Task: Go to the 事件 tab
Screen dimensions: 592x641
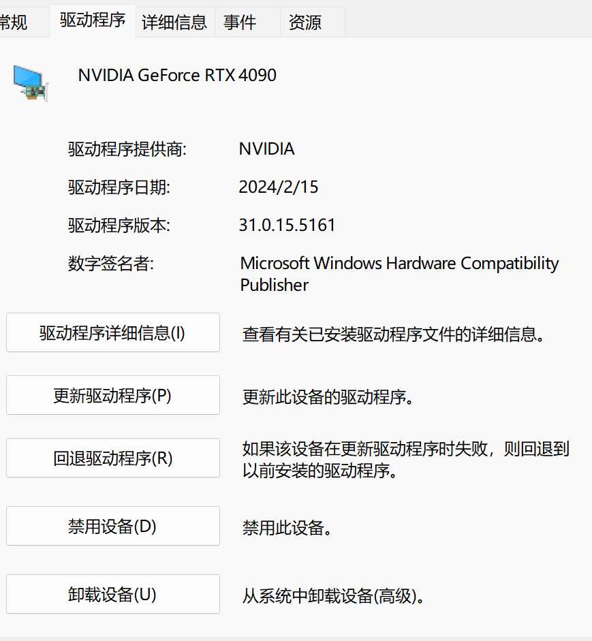Action: (240, 22)
